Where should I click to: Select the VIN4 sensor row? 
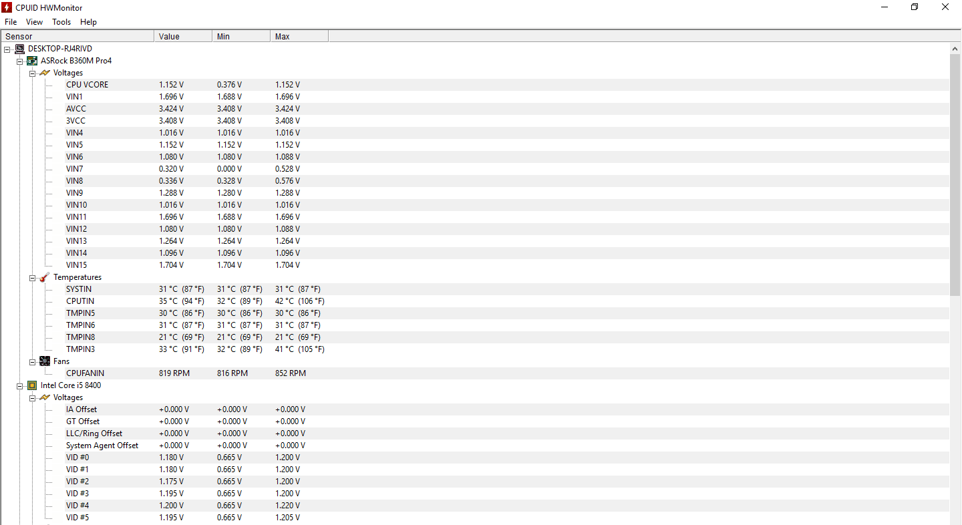pos(506,133)
